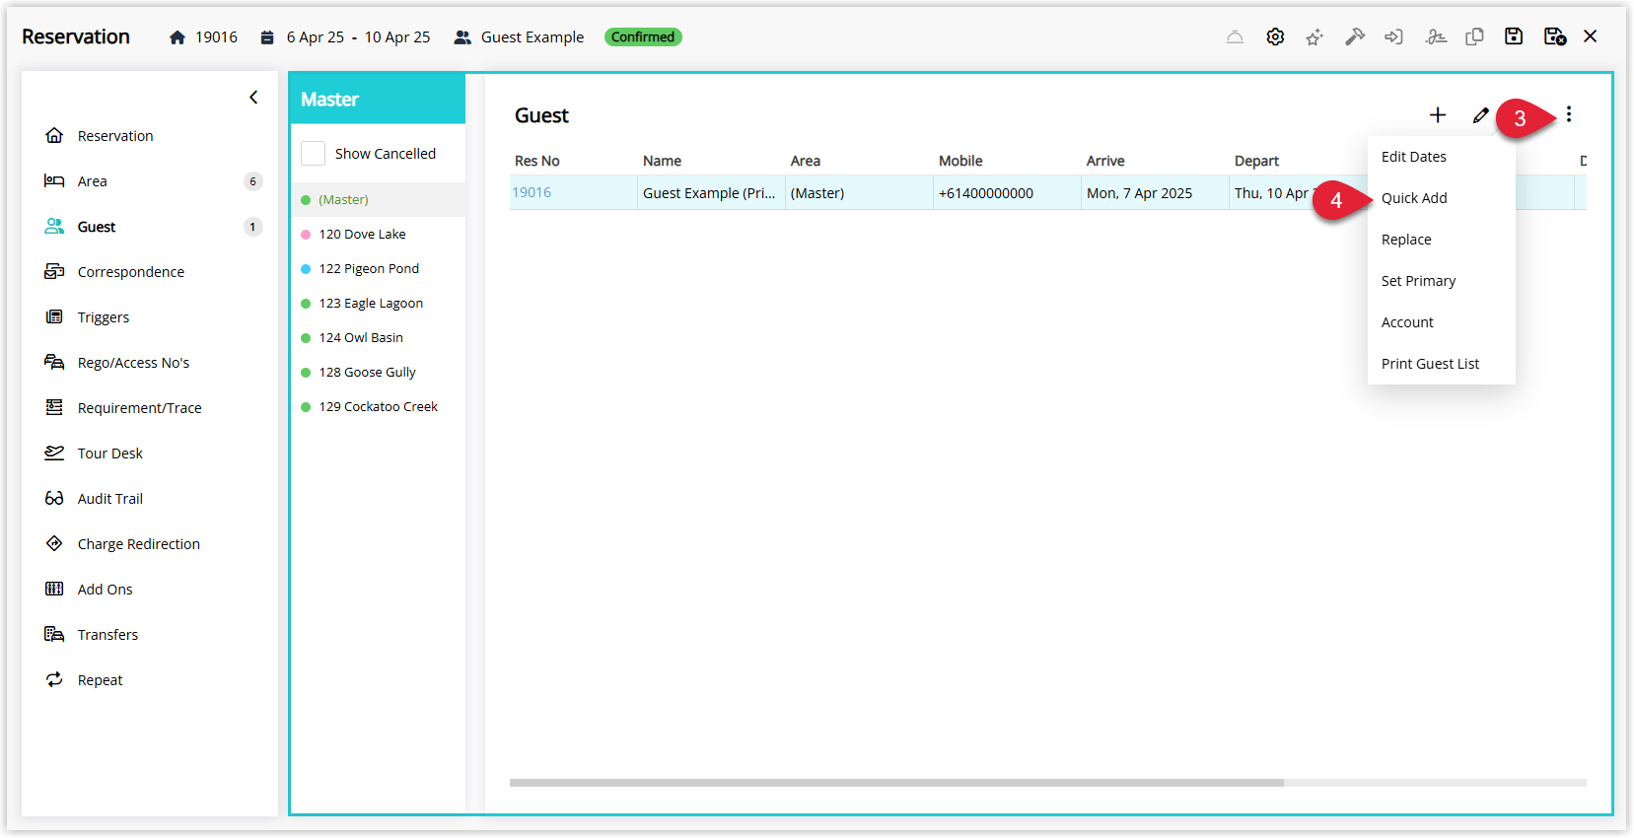Click the Guest Example (Pri... name cell
Image resolution: width=1634 pixels, height=838 pixels.
(x=711, y=192)
